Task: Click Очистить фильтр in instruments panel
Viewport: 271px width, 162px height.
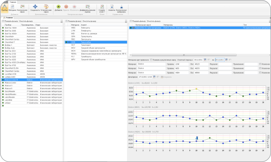Action: click(x=26, y=21)
